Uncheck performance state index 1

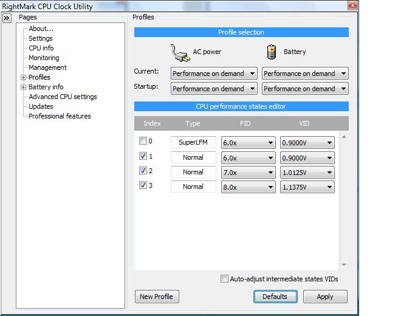(x=143, y=156)
